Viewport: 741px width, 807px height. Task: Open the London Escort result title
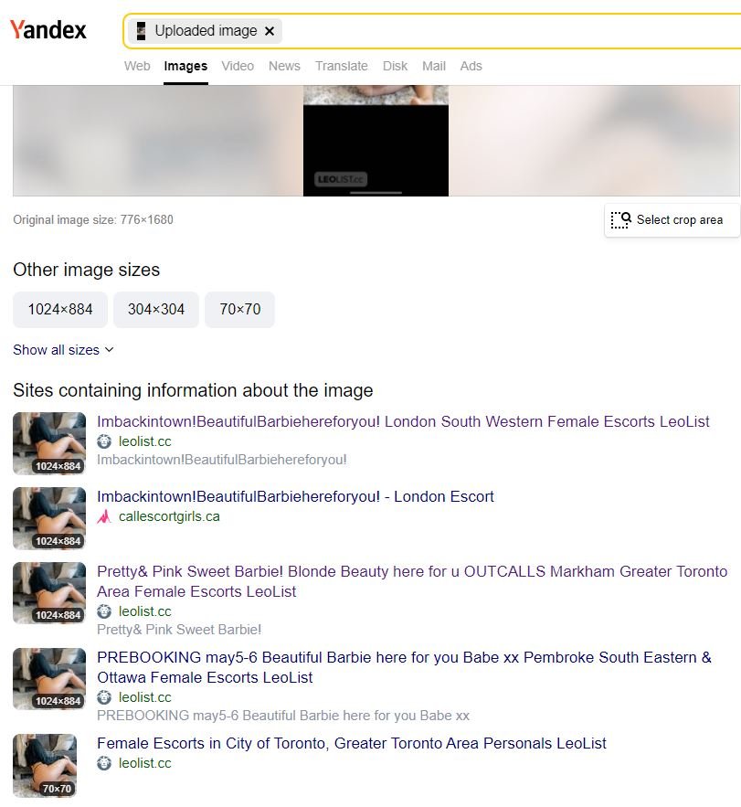295,496
